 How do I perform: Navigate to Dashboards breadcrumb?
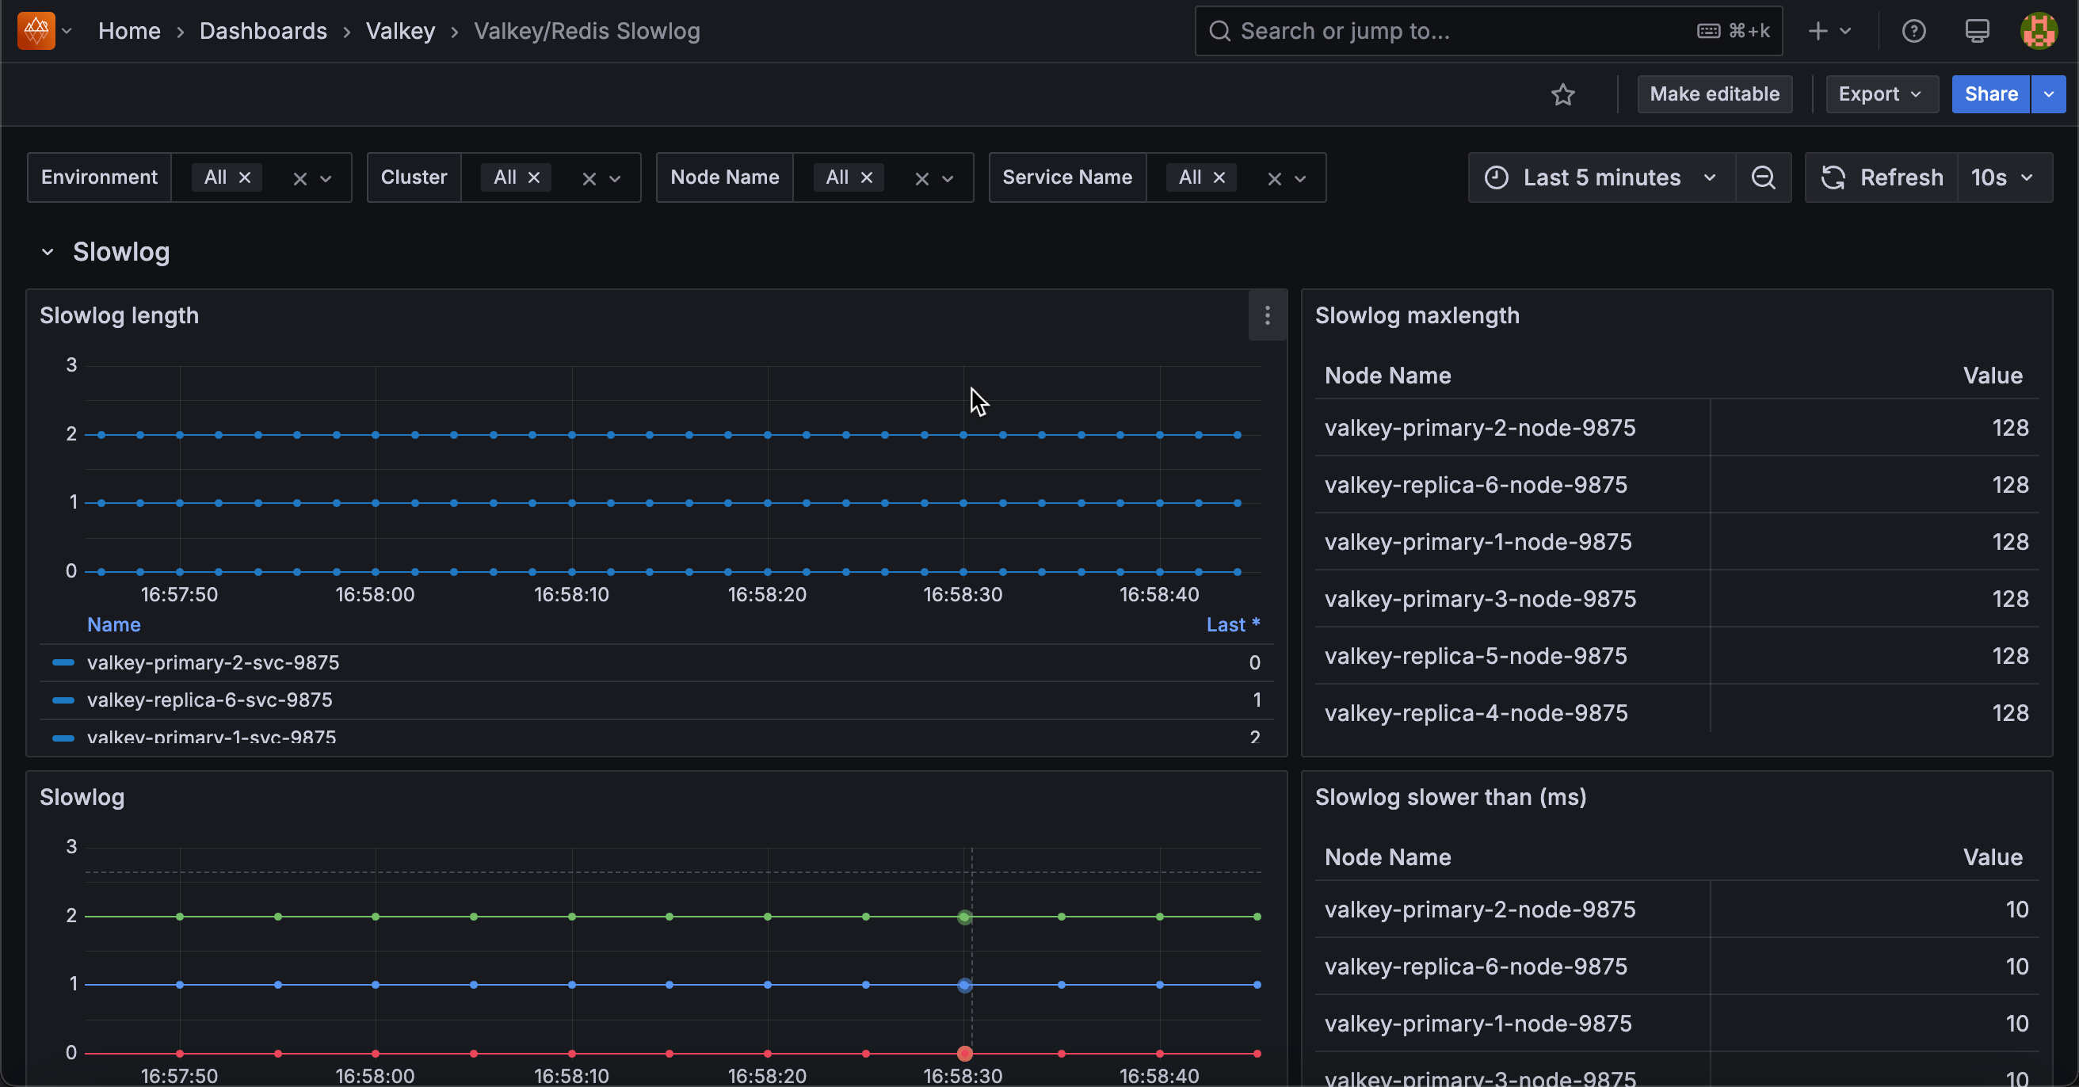[263, 31]
